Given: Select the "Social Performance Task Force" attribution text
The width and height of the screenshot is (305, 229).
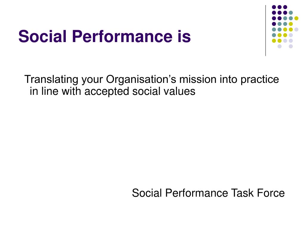Looking at the screenshot, I should click(x=208, y=193).
